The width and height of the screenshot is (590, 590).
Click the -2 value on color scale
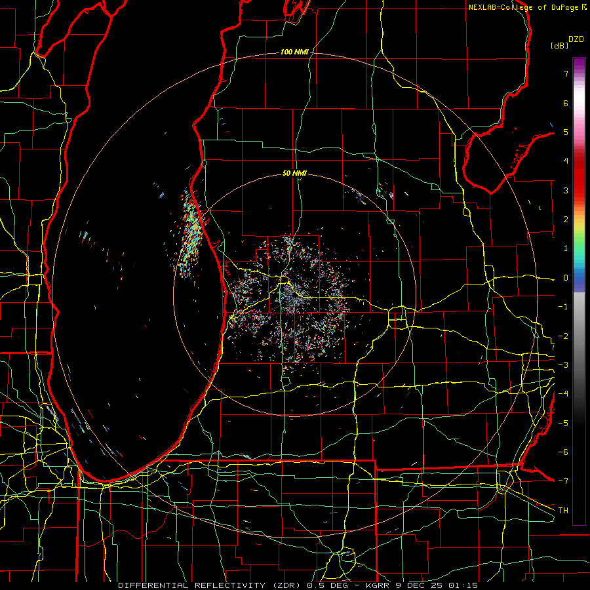tap(563, 336)
